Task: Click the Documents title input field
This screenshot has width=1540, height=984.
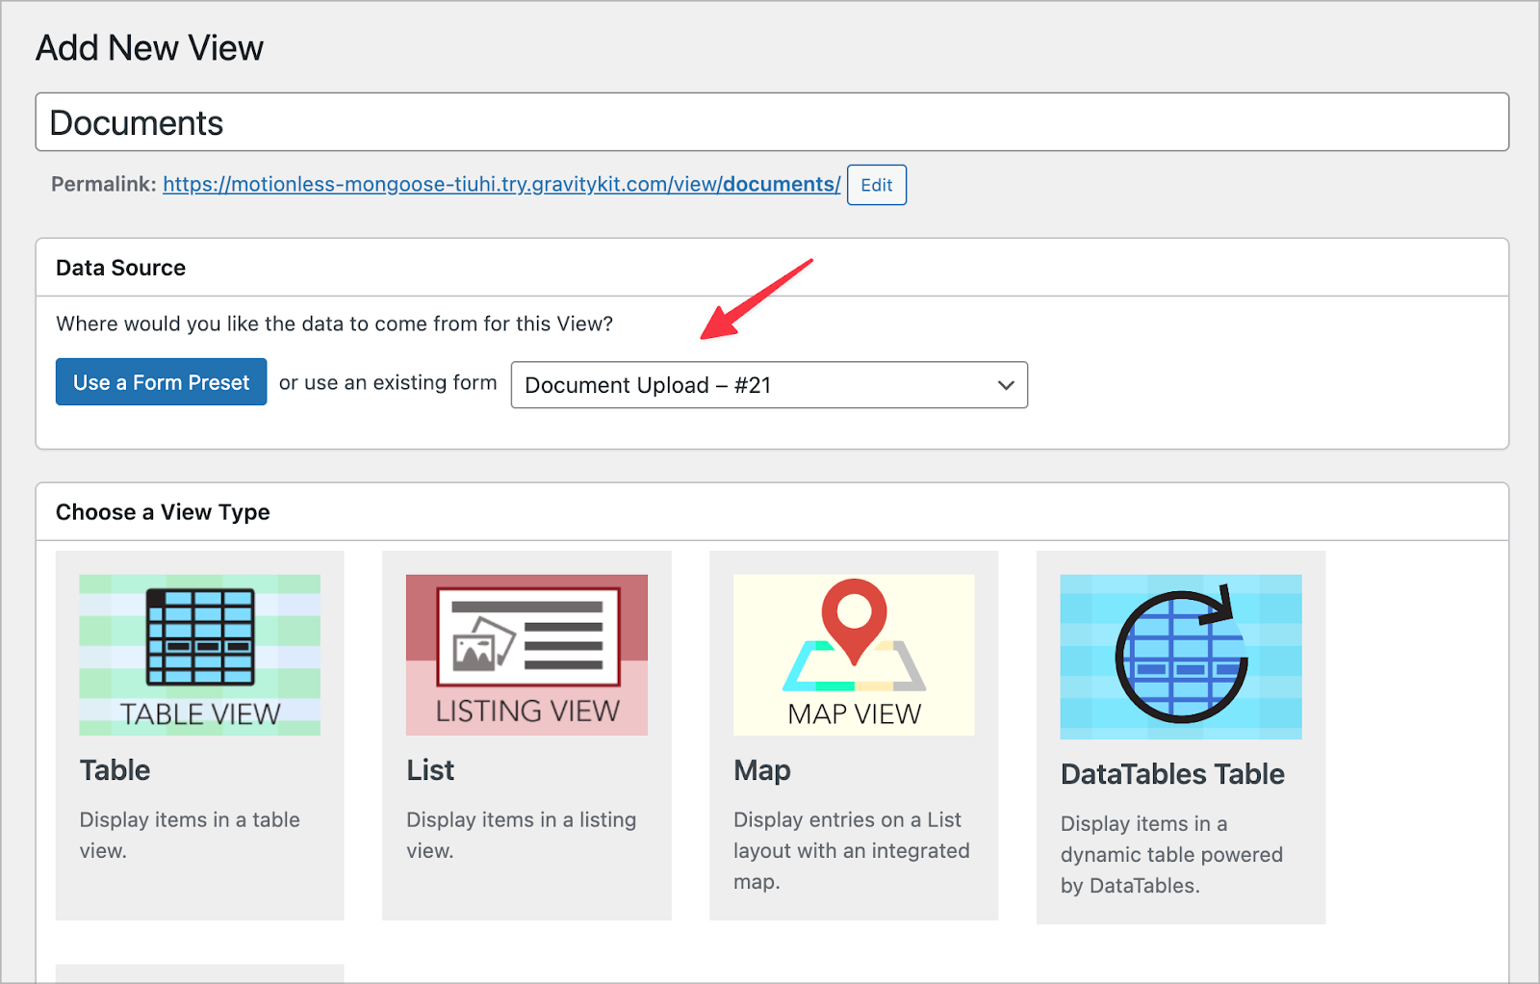Action: pyautogui.click(x=772, y=122)
